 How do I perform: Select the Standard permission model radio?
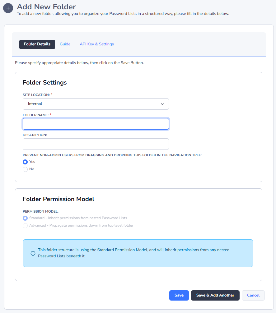click(25, 218)
